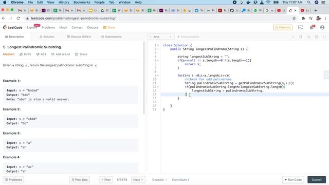The image size is (329, 185).
Task: Bookmark this page with the star
Action: click(x=294, y=18)
